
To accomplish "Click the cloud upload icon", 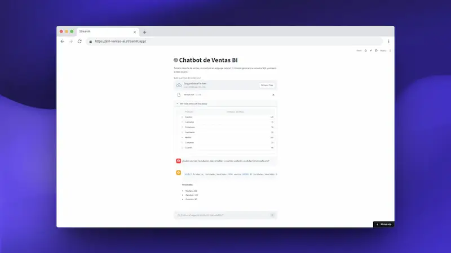I will 179,85.
